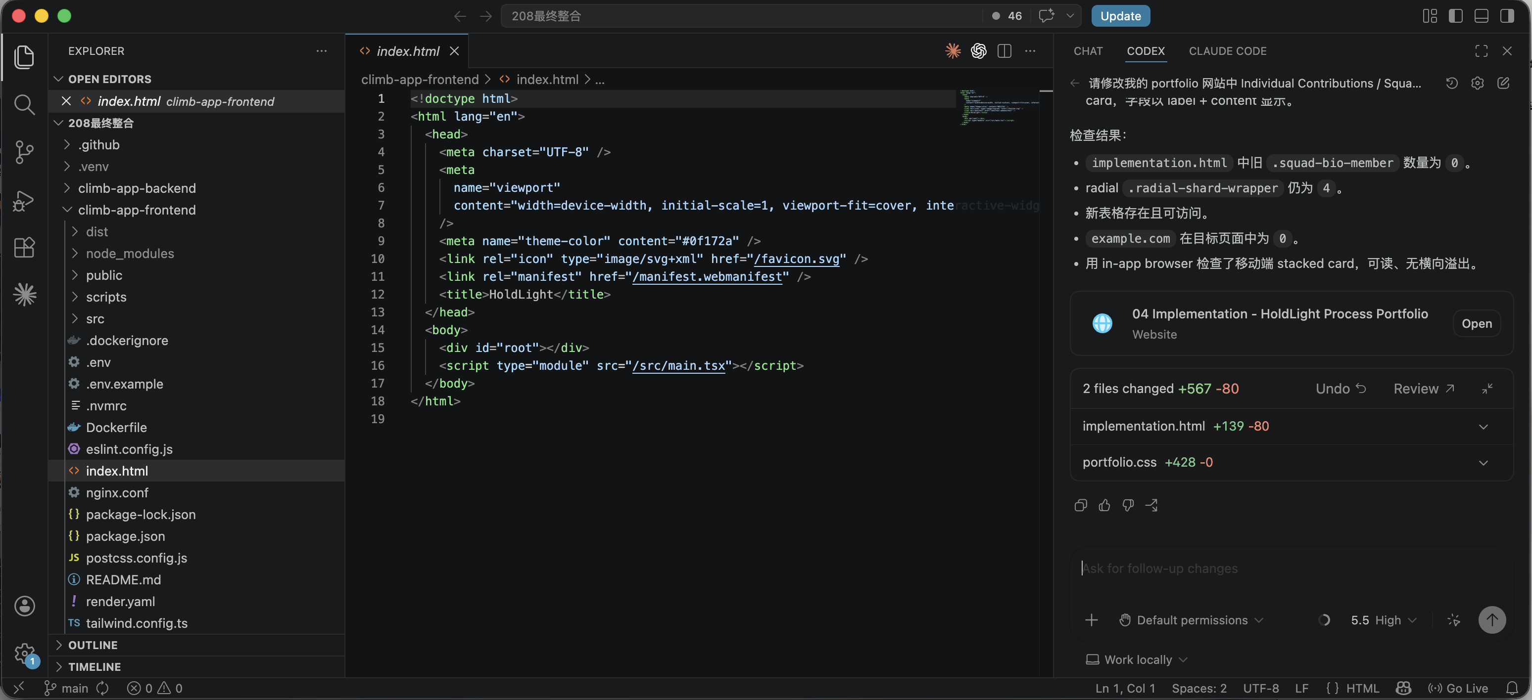Expand portfolio.css diff row
The image size is (1532, 700).
pos(1291,462)
